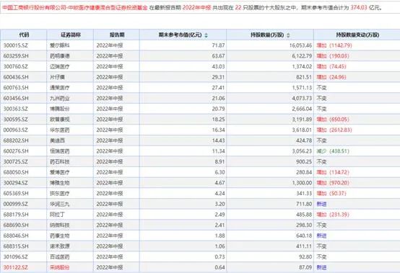Click the 增加 (970.20) change cell
This screenshot has width=400, height=273.
pos(333,183)
